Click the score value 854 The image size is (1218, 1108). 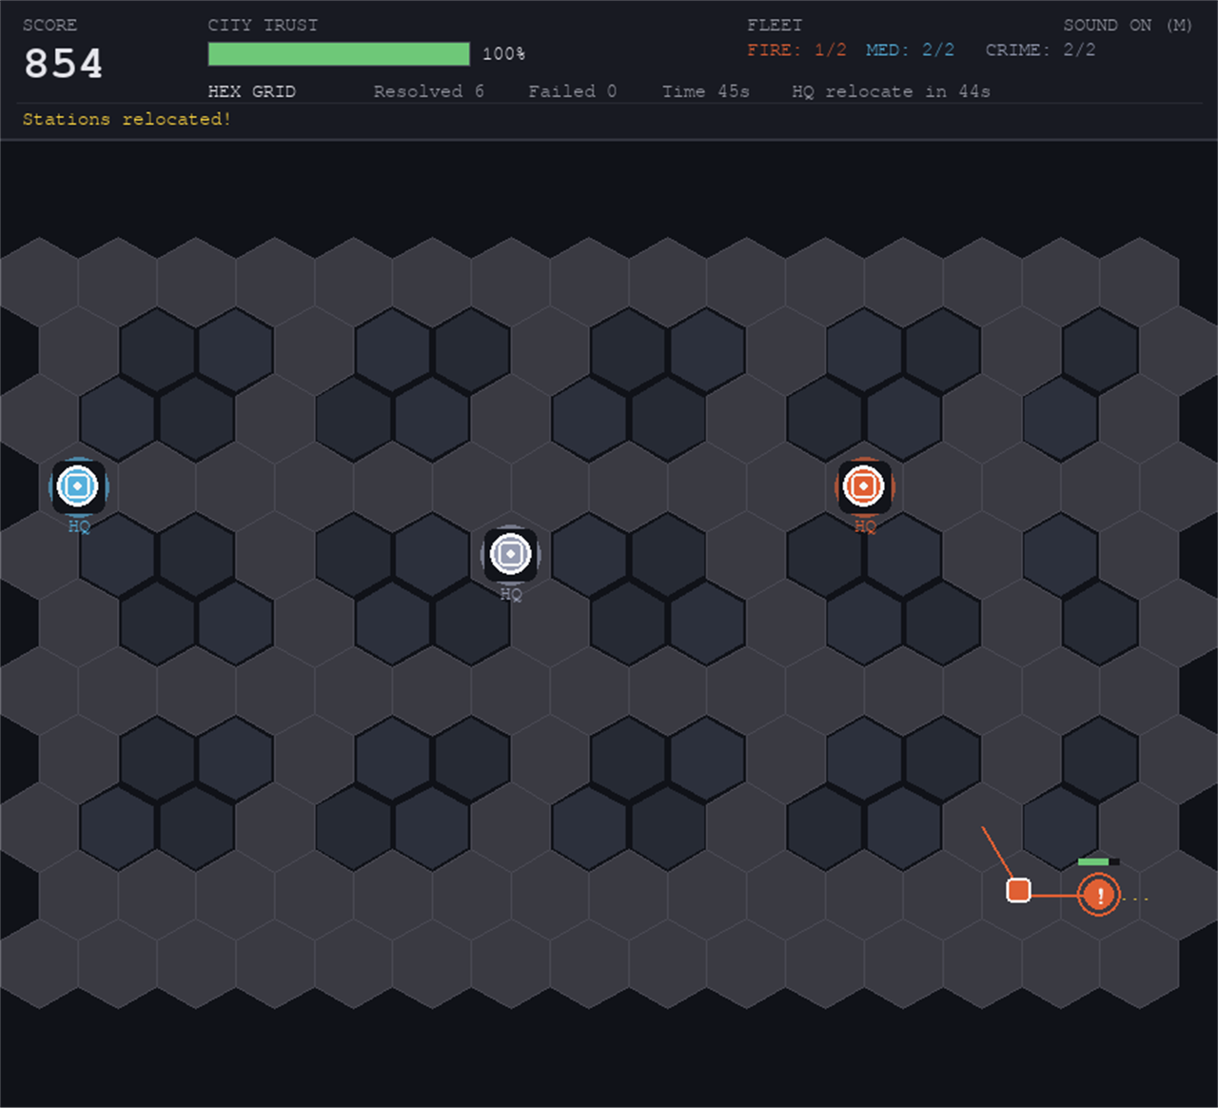tap(63, 64)
